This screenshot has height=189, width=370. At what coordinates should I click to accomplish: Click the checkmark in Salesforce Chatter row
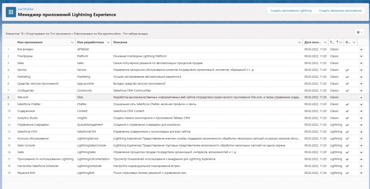(347, 104)
